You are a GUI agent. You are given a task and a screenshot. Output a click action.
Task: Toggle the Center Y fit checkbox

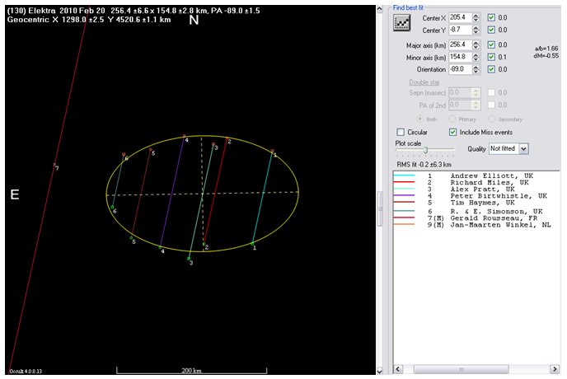coord(492,30)
